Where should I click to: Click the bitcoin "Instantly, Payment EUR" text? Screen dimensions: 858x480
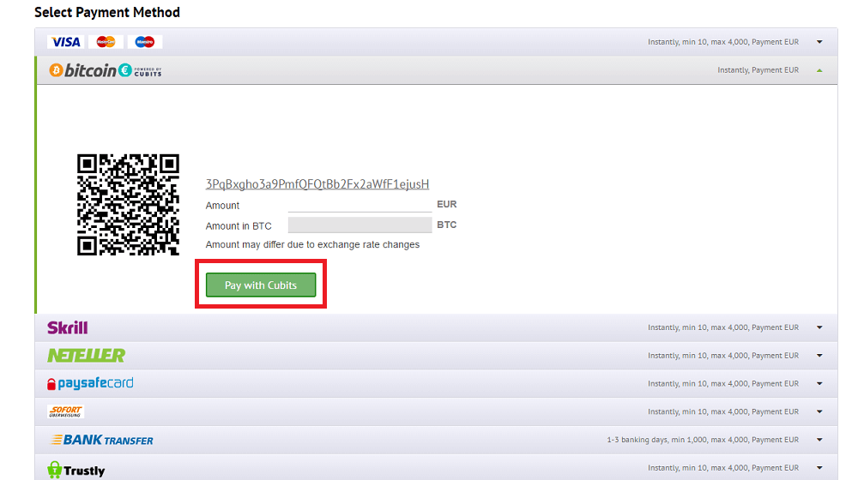tap(758, 70)
